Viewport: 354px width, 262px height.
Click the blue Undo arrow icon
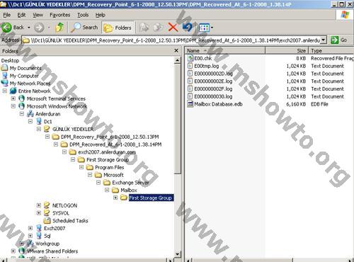188,28
